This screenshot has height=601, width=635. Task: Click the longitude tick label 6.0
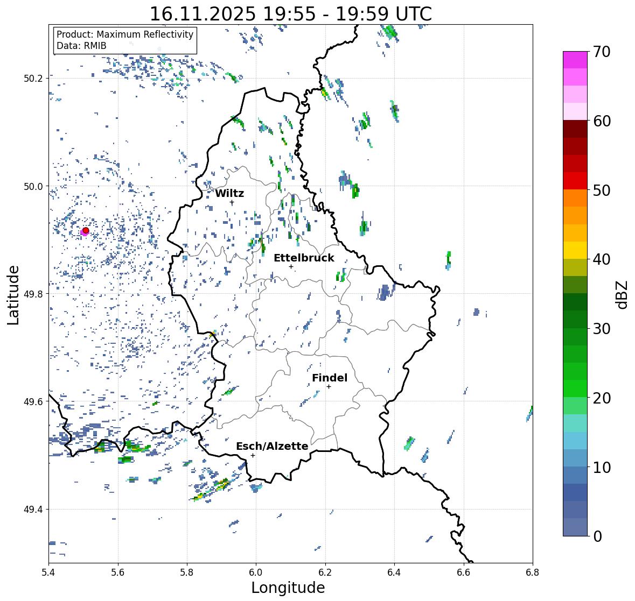256,572
